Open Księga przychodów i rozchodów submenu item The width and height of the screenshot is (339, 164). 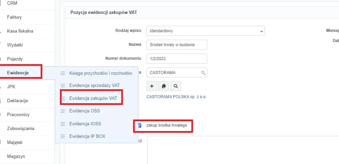pos(101,73)
